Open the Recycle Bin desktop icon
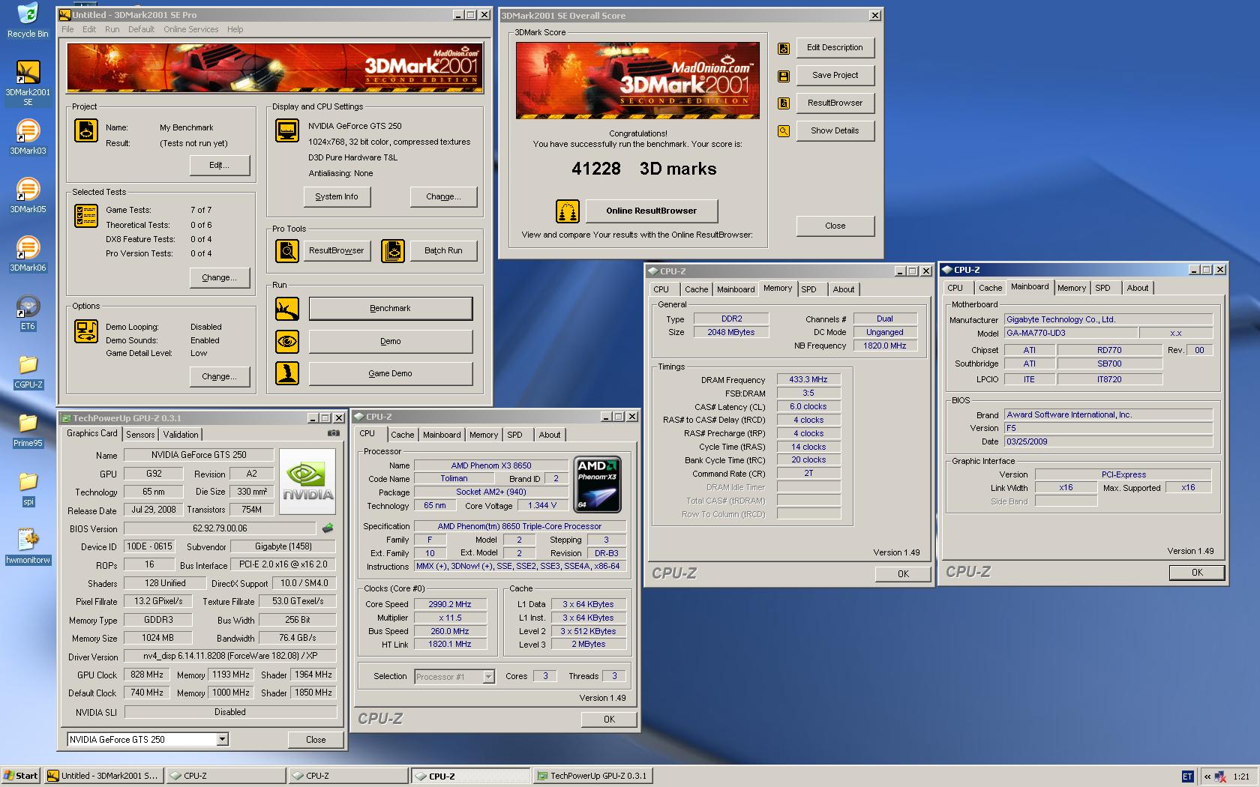This screenshot has width=1260, height=787. [x=28, y=20]
